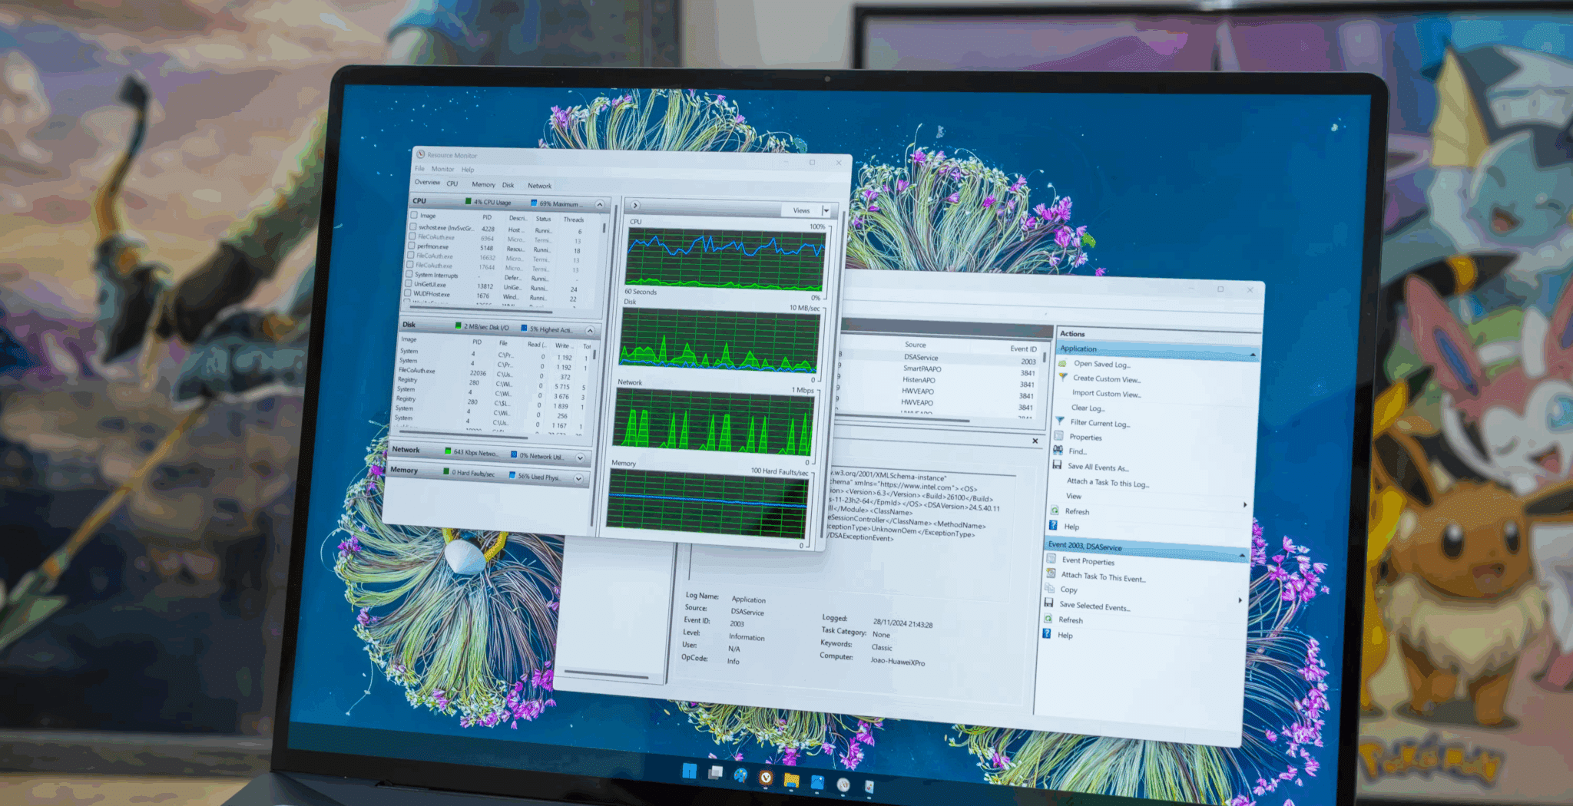The height and width of the screenshot is (806, 1573).
Task: Tick the System Interrupts checkbox
Action: coord(409,273)
